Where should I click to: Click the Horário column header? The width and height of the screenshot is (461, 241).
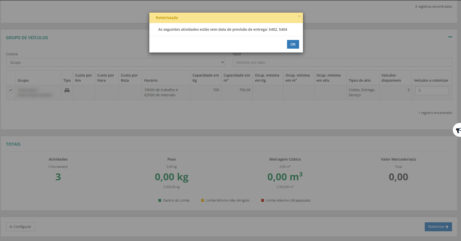click(x=151, y=80)
